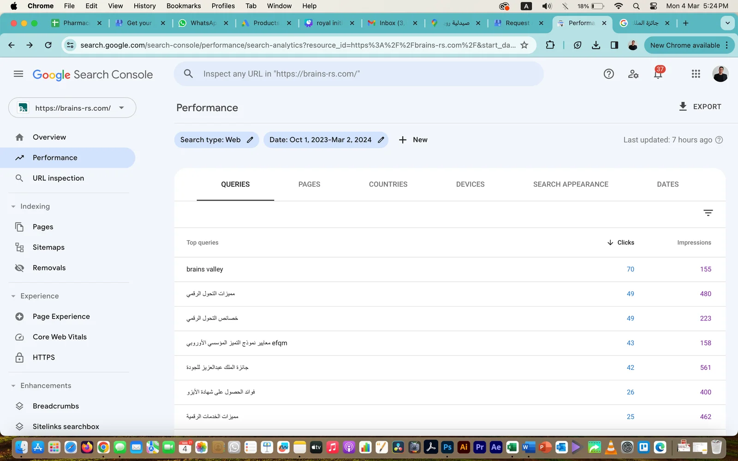Click the filter rows icon above table
The width and height of the screenshot is (738, 461).
(708, 213)
